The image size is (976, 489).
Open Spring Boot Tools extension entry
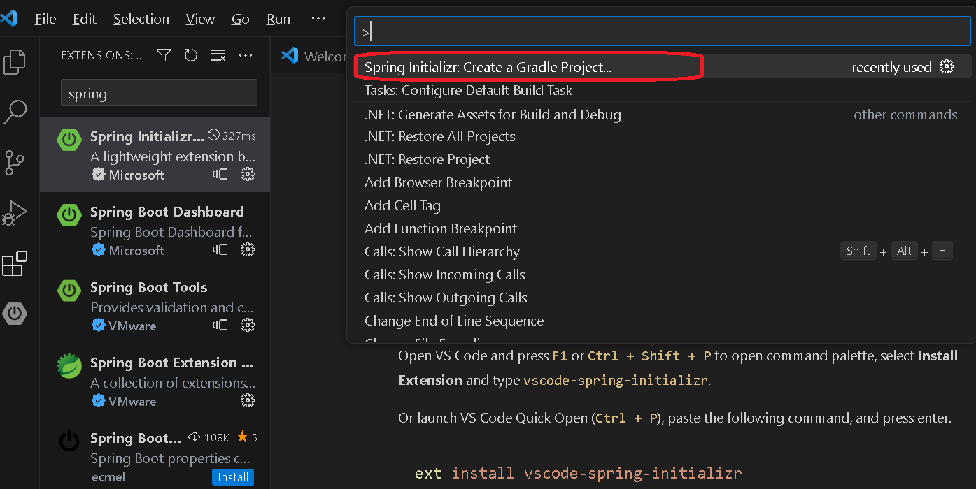coord(155,305)
